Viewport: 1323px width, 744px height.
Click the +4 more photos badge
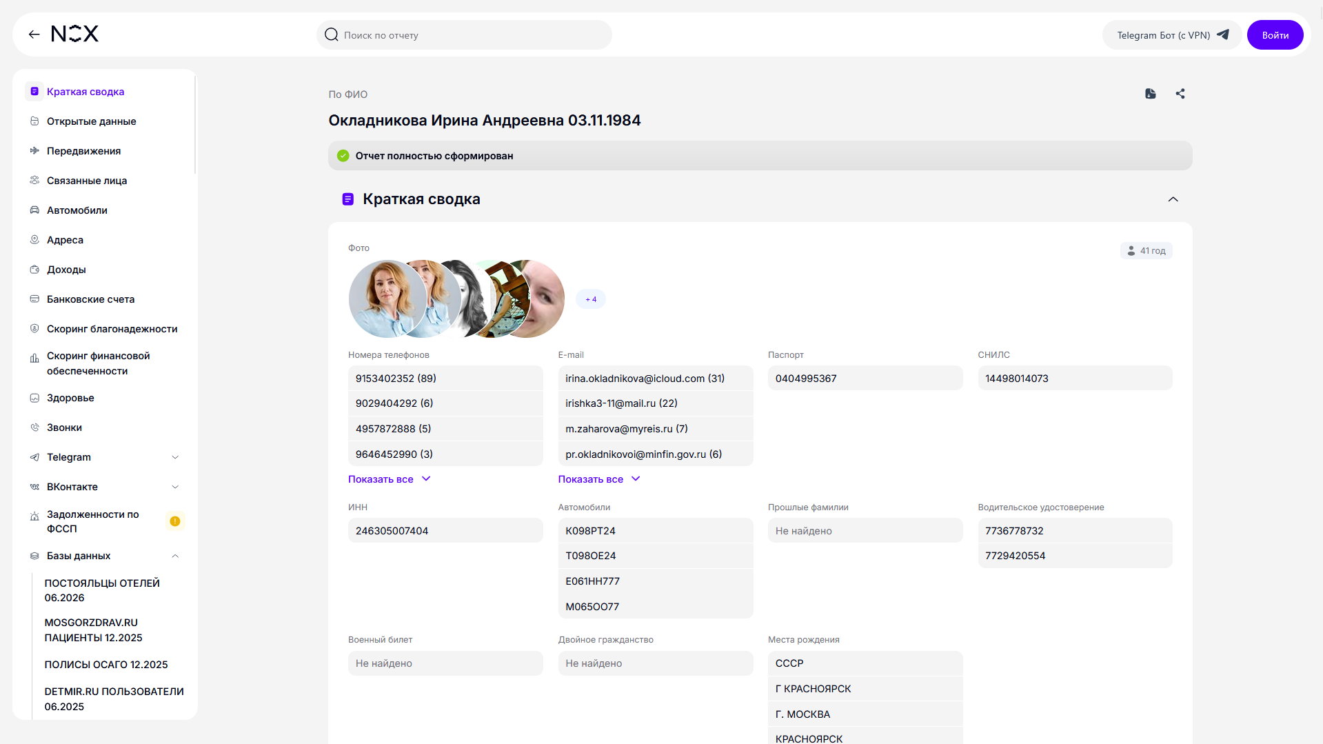pyautogui.click(x=591, y=299)
